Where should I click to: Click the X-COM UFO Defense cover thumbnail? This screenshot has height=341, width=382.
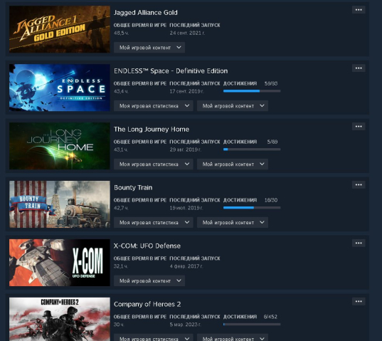coord(60,263)
